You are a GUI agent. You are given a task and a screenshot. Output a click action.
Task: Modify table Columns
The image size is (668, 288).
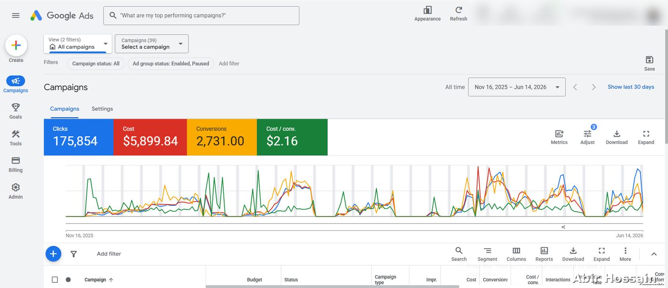point(516,254)
